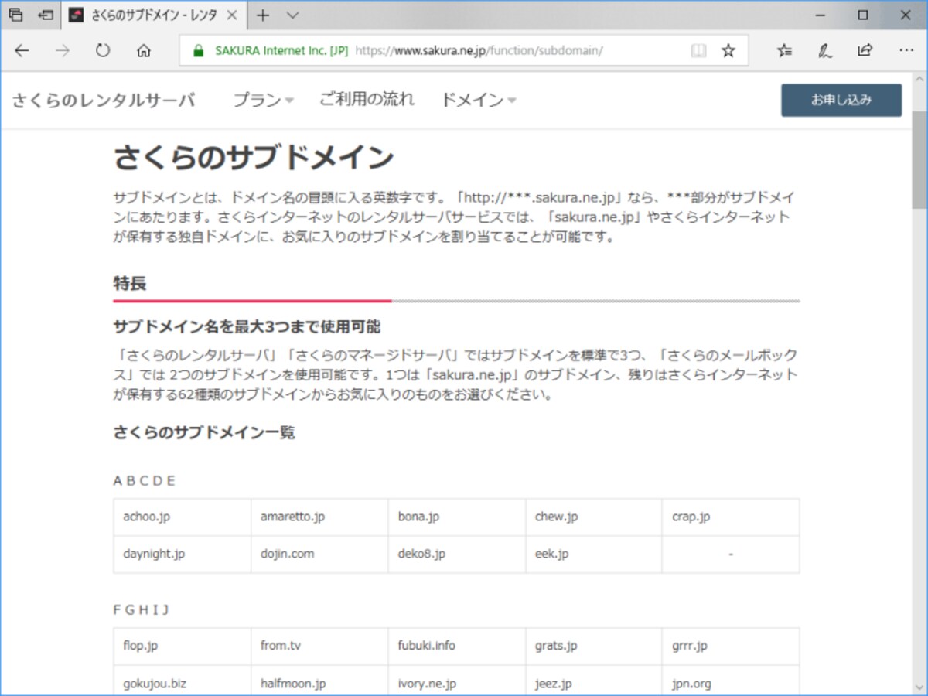Click the jeez.jp table cell

point(593,681)
